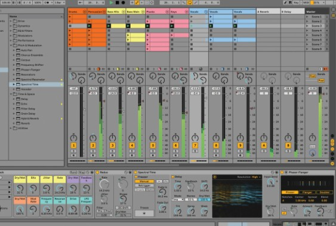Launch first clip in the middle Vocals track
The width and height of the screenshot is (336, 226).
[211, 17]
